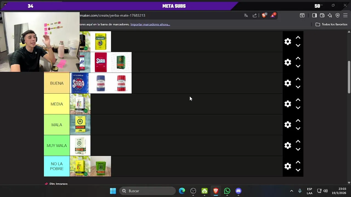
Task: Open the Windows Start menu
Action: click(113, 191)
